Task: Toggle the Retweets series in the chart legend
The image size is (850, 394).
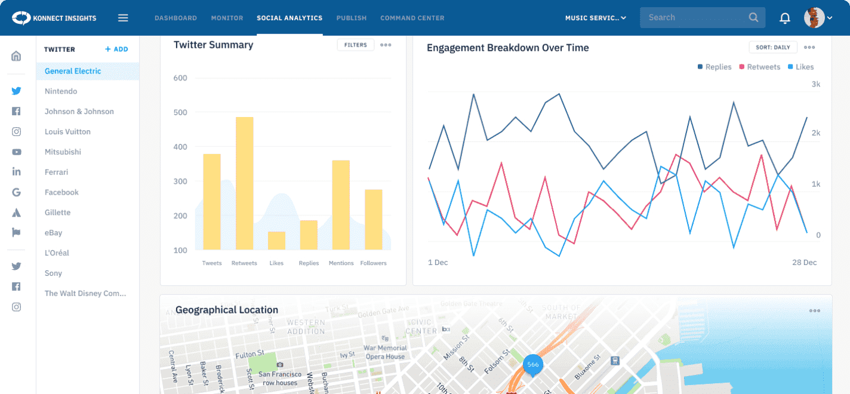Action: pyautogui.click(x=760, y=67)
